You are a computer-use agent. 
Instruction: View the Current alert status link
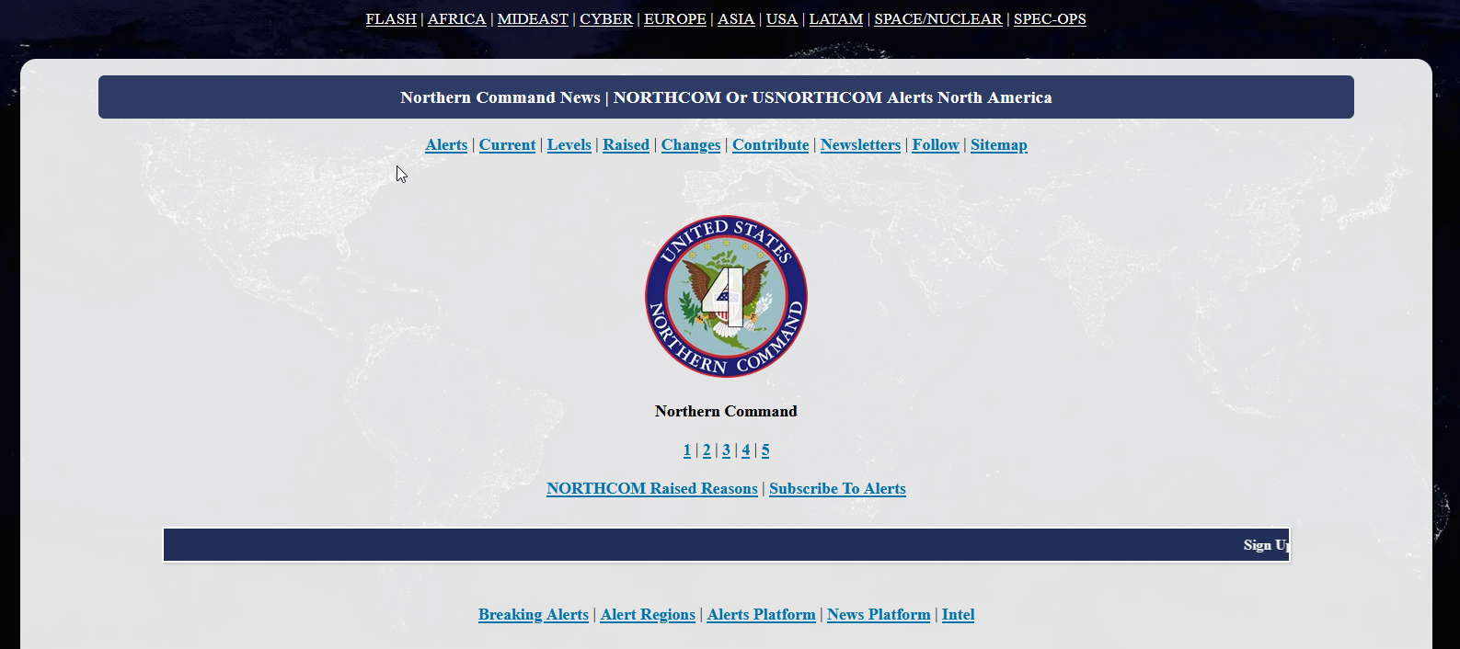click(x=507, y=145)
